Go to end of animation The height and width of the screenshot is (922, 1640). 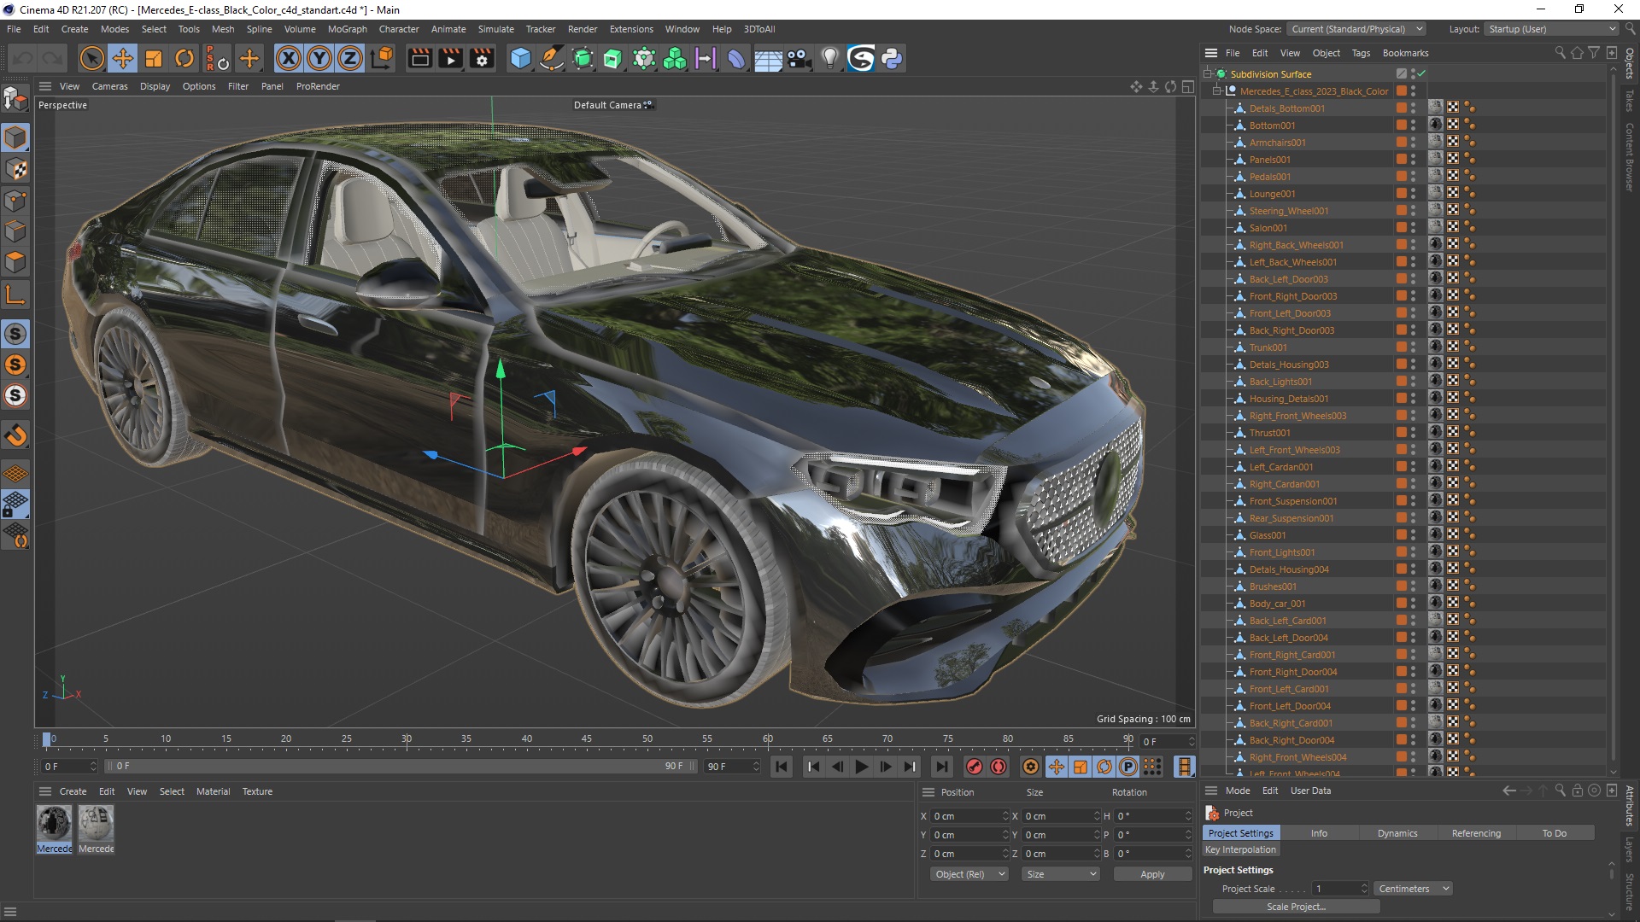[x=941, y=767]
